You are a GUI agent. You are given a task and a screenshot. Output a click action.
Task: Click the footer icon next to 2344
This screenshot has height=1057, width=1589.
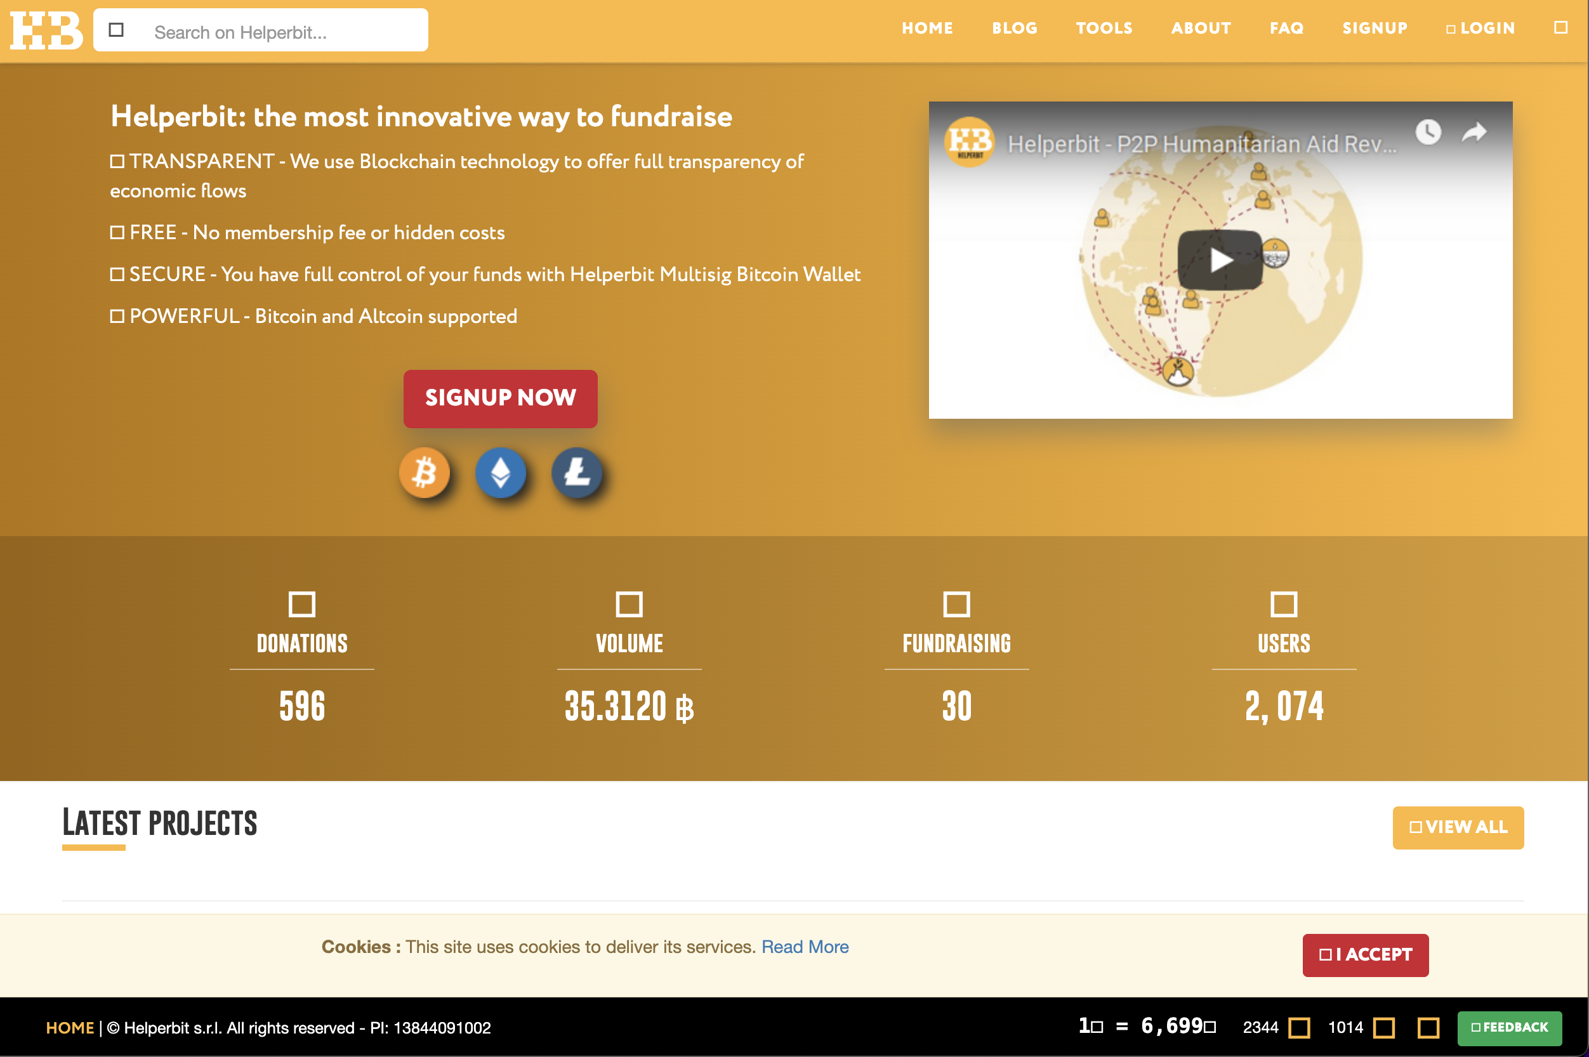pos(1298,1028)
